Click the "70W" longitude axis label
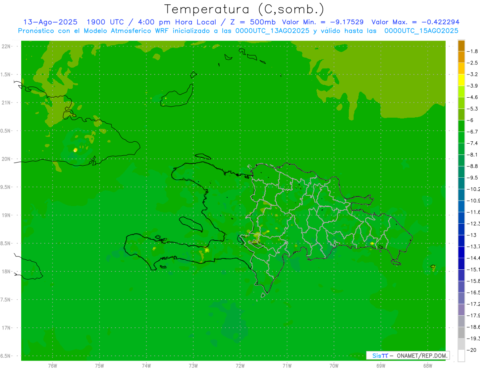480x371 pixels. 334,366
